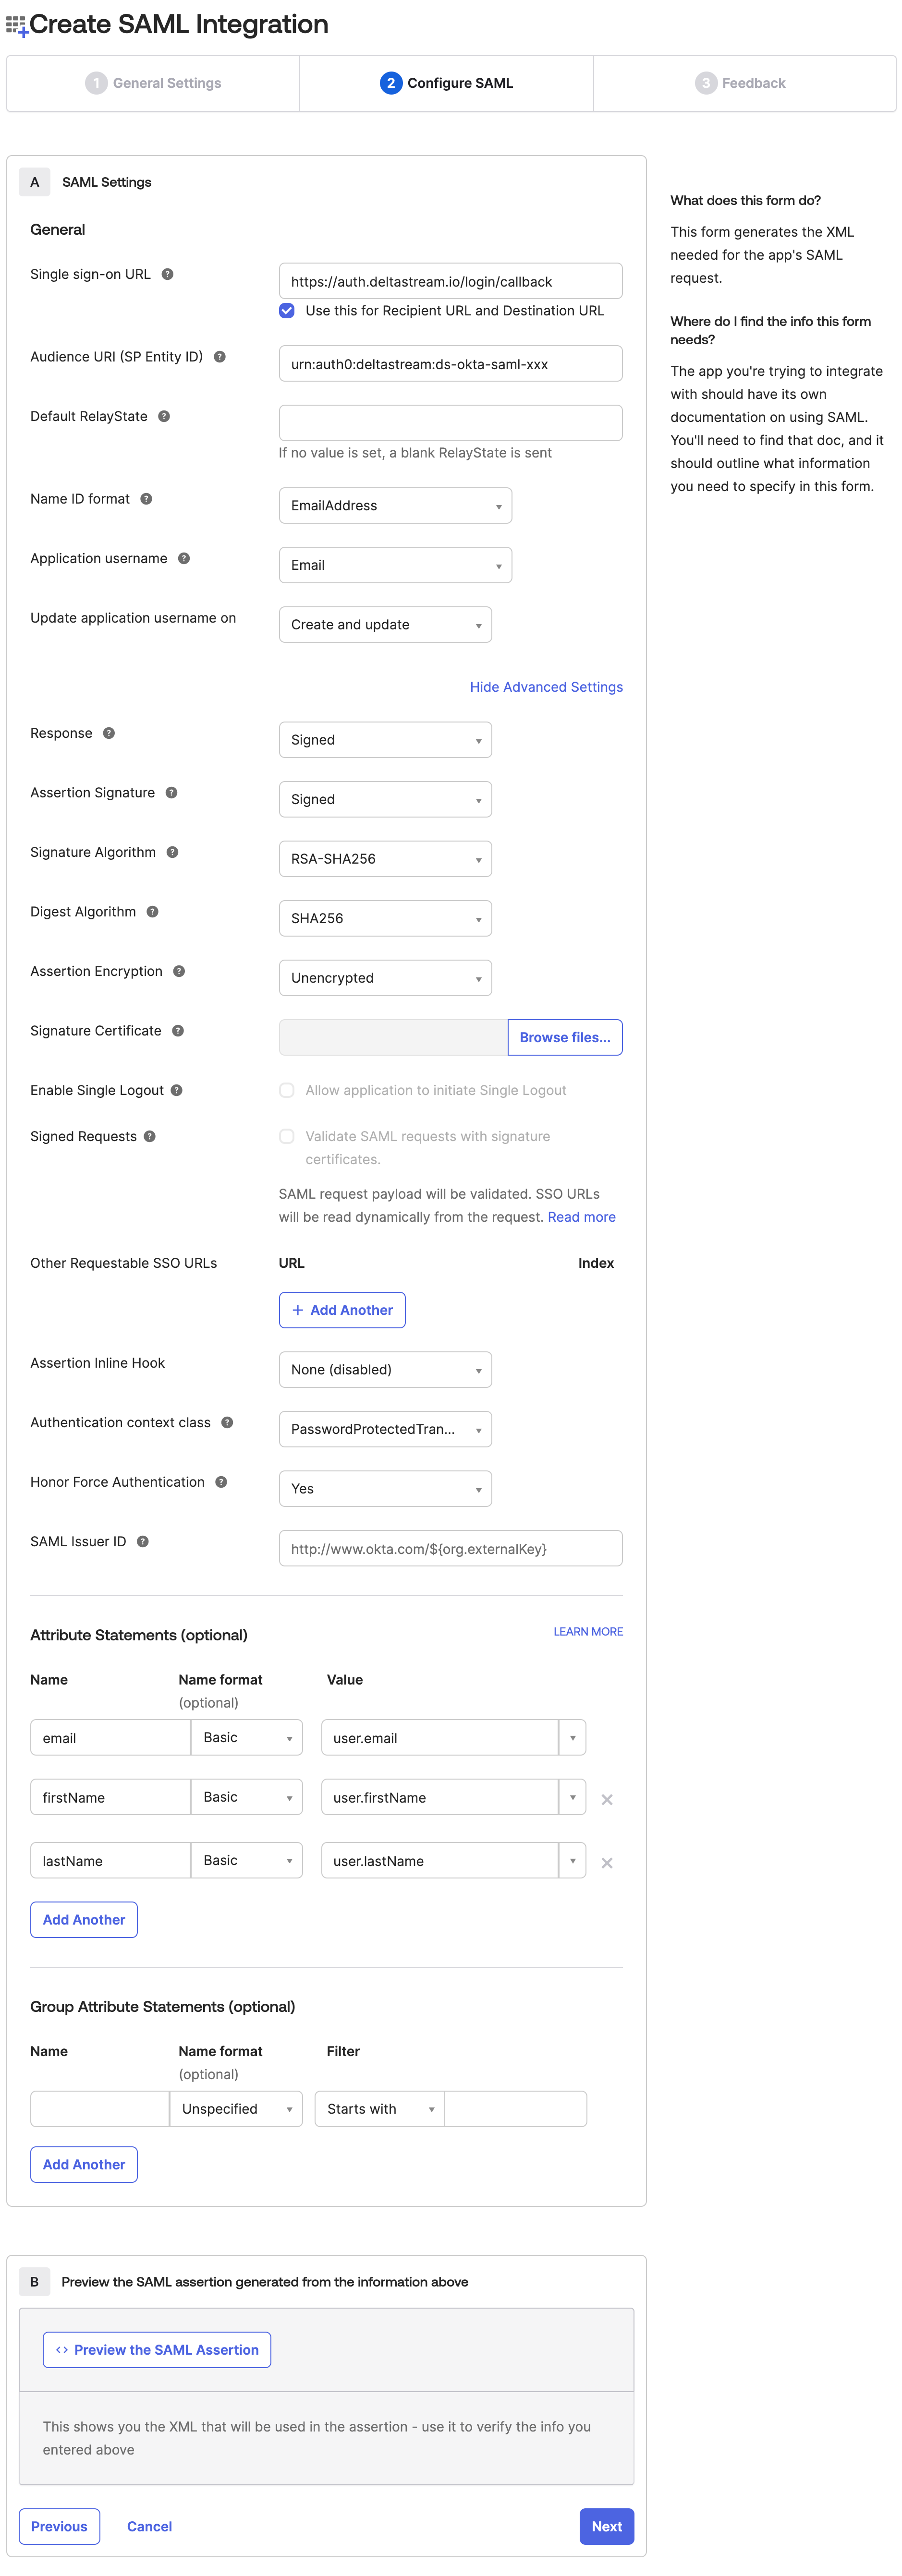
Task: Click the group attribute Name input field
Action: pos(100,2109)
